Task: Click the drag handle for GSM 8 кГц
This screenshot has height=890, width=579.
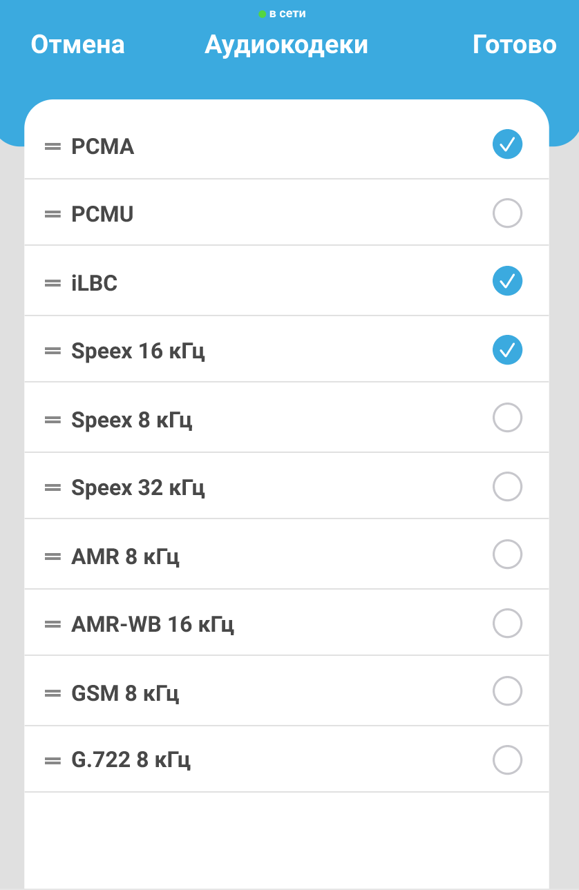Action: click(53, 693)
